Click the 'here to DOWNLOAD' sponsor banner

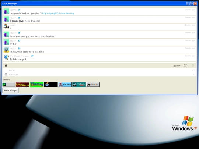(x=22, y=85)
